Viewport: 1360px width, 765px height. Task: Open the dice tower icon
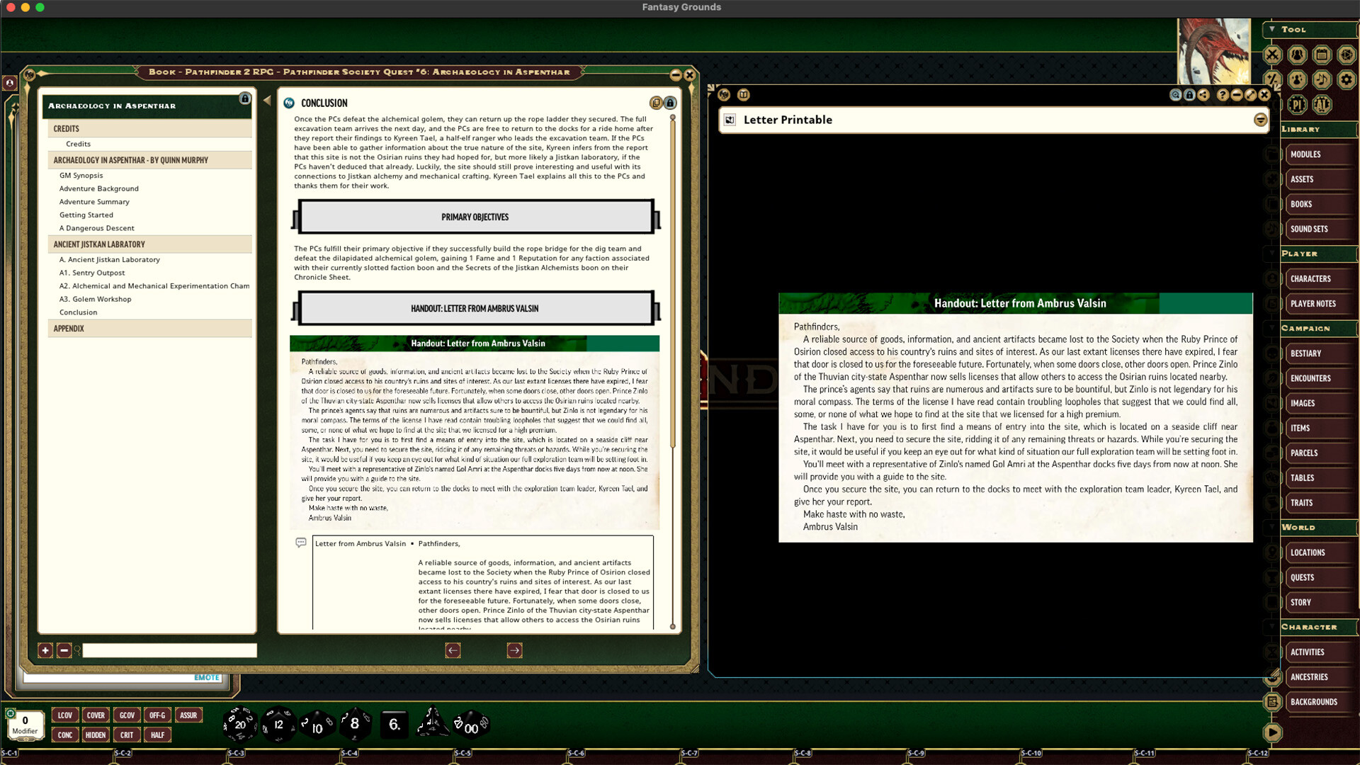coord(1347,55)
